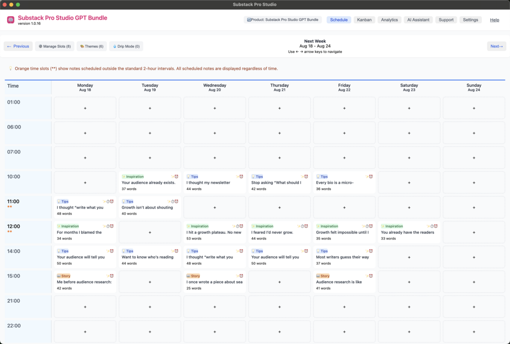510x344 pixels.
Task: Open note 'I thought my newsletter'
Action: pyautogui.click(x=215, y=183)
